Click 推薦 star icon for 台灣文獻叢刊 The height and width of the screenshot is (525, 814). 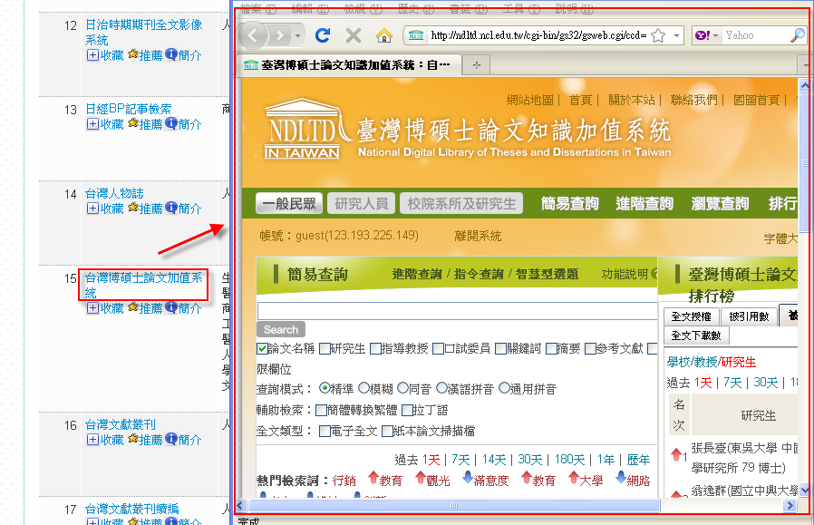tap(133, 440)
